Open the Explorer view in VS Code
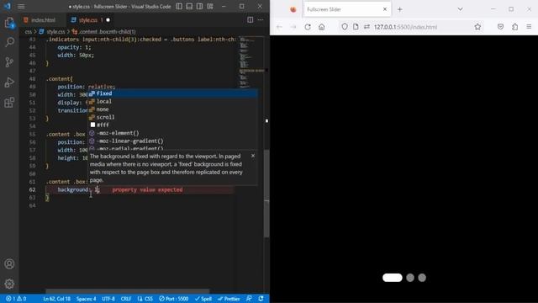 click(9, 23)
